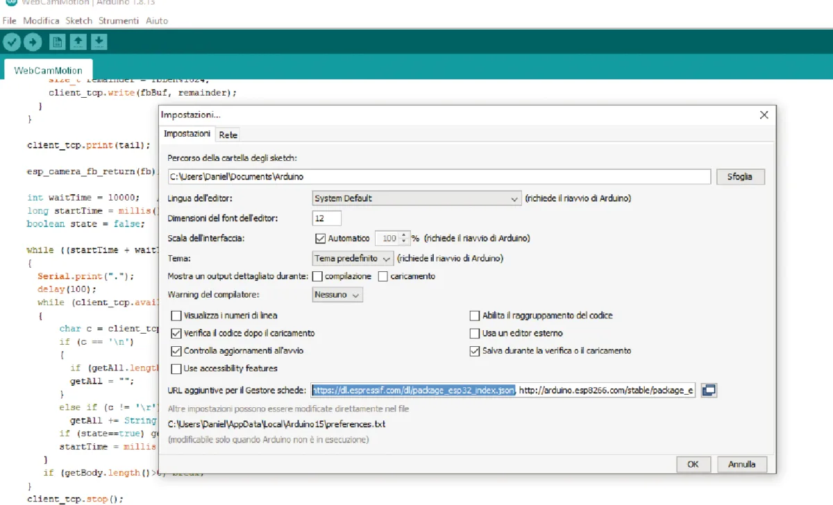Open the Sketch menu
Image resolution: width=833 pixels, height=505 pixels.
(x=78, y=21)
